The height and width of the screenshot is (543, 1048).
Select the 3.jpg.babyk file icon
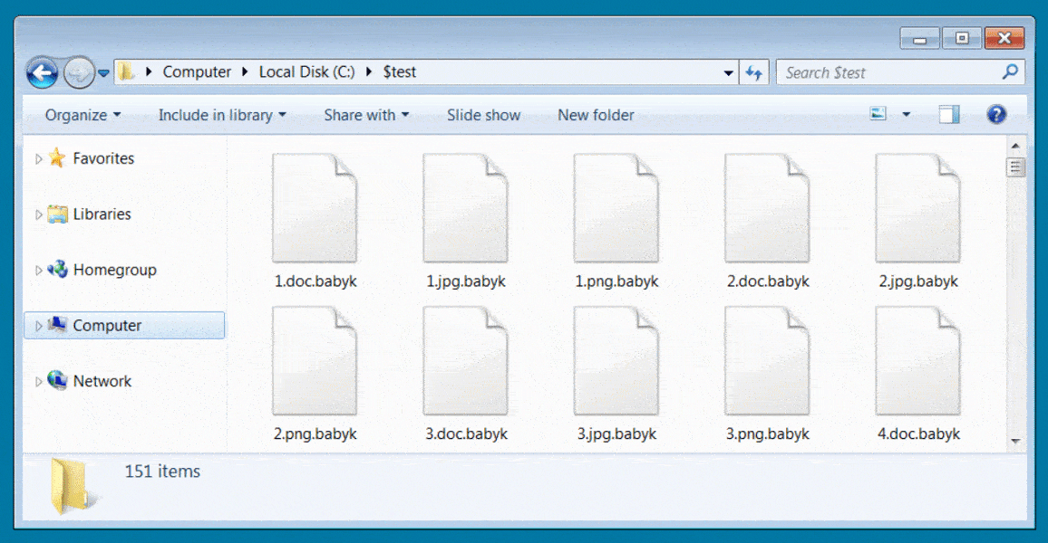click(x=616, y=361)
